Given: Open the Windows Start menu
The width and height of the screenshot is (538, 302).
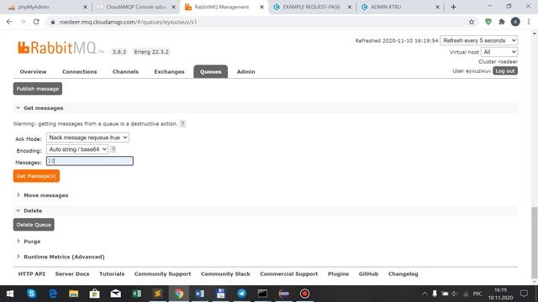Looking at the screenshot, I should [x=10, y=294].
